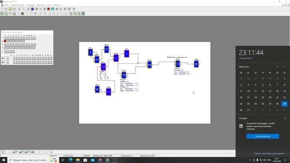Click the red circle stop icon in the toolbar
This screenshot has height=163, width=290.
pyautogui.click(x=48, y=9)
